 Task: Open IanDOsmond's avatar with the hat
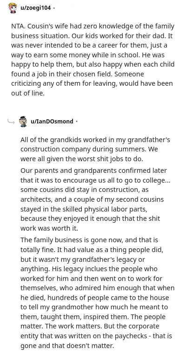point(23,122)
